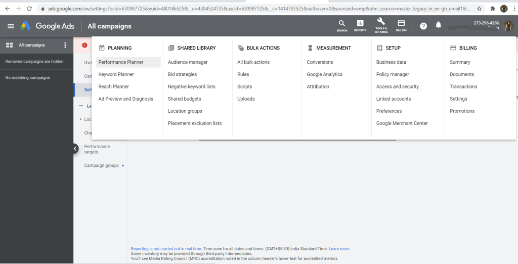Click 'Reporting is not carried out in real time' link
Viewport: 518px width, 264px height.
coord(166,249)
